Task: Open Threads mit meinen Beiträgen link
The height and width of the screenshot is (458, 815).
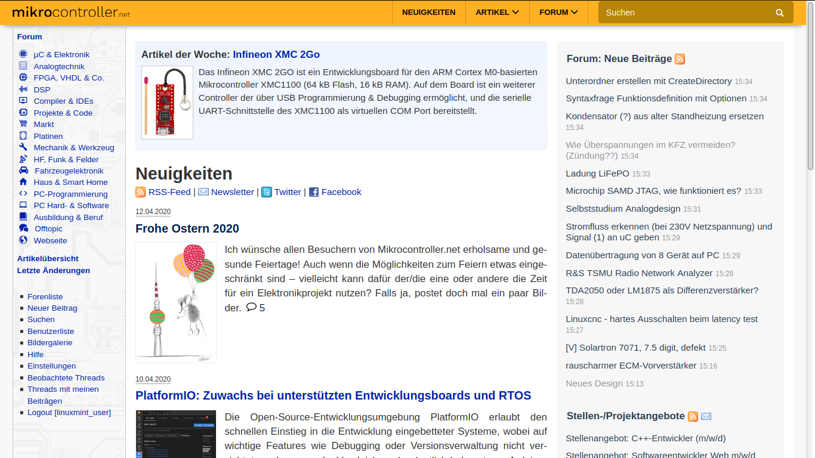Action: (x=63, y=395)
